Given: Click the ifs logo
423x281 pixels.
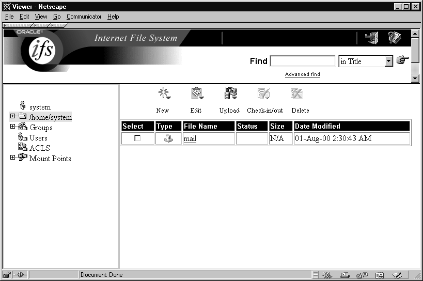Looking at the screenshot, I should click(x=42, y=51).
